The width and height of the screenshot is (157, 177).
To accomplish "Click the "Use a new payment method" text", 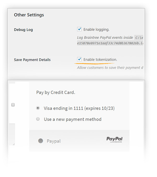I will click(72, 119).
